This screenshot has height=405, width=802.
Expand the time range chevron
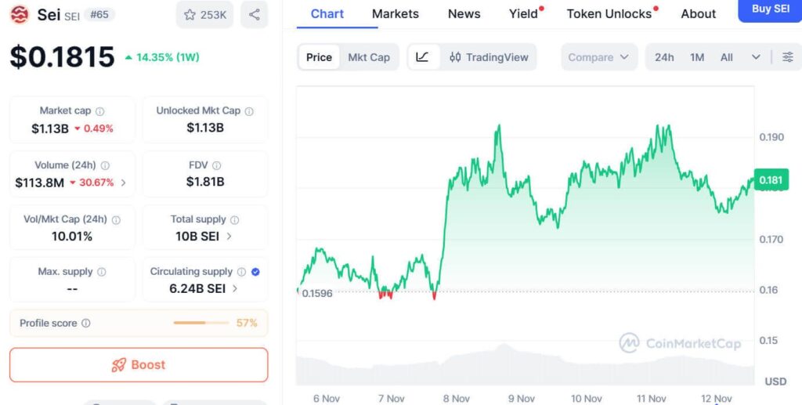pos(755,57)
